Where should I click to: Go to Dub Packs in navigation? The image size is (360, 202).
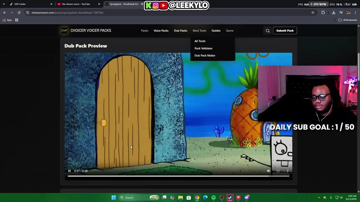click(x=181, y=31)
